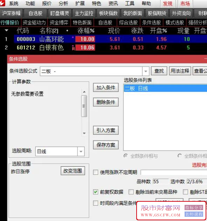Image resolution: width=207 pixels, height=221 pixels.
Task: Enable the 使用涨跌不定周期 checkbox
Action: tap(96, 172)
